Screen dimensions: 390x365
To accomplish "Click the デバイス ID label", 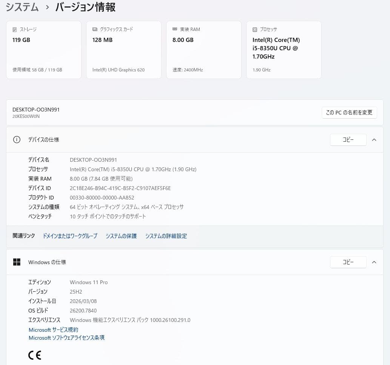I will [40, 188].
